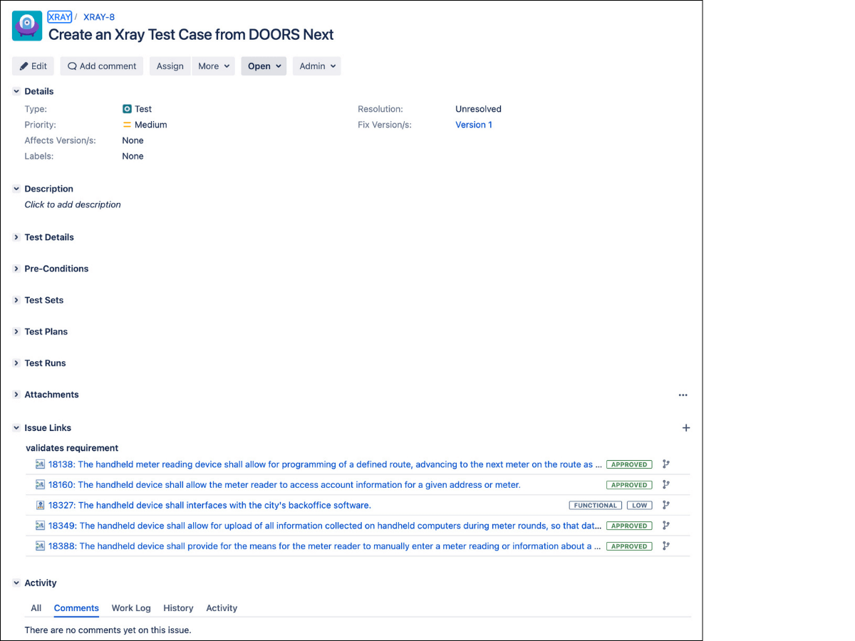
Task: Open the Open status dropdown
Action: click(264, 66)
